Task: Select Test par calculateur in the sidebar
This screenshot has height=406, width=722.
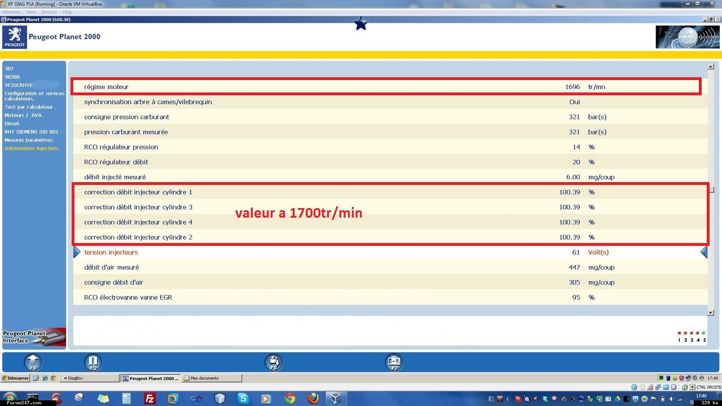Action: pos(30,107)
